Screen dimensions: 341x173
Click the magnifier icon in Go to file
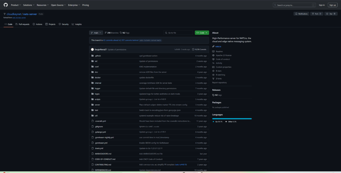coord(167,33)
